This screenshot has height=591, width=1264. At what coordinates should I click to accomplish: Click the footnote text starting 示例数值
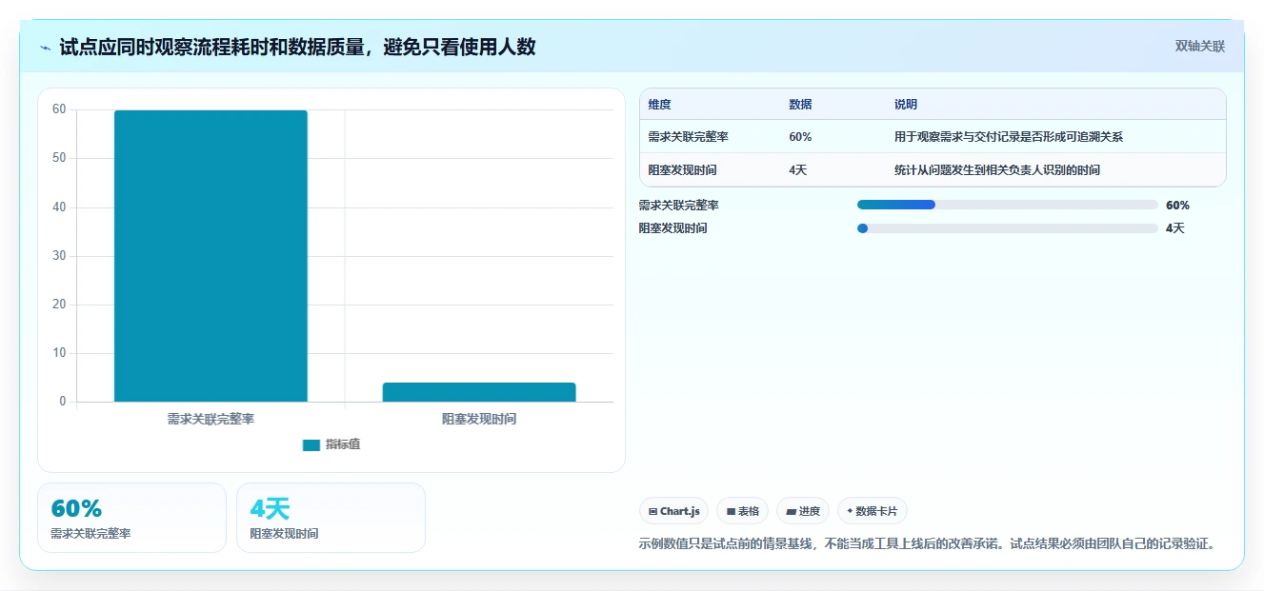coord(927,544)
